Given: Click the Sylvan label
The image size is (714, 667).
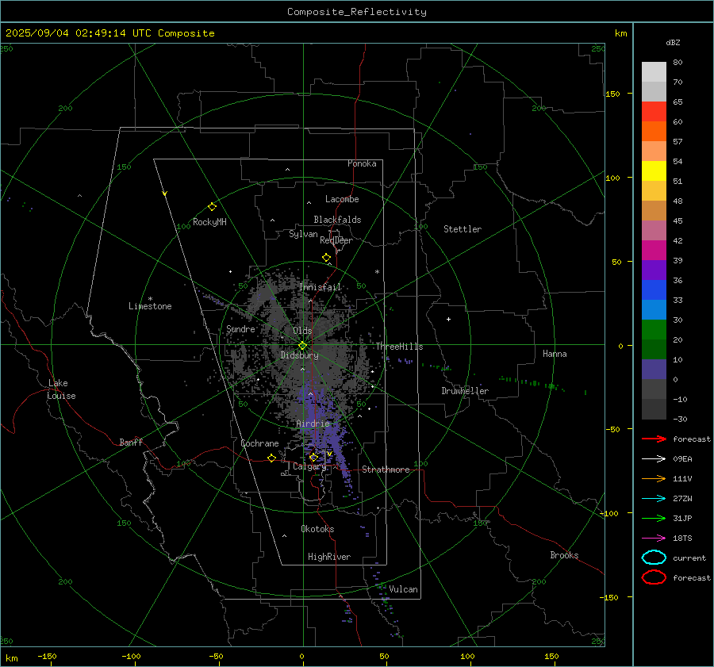Looking at the screenshot, I should 303,234.
